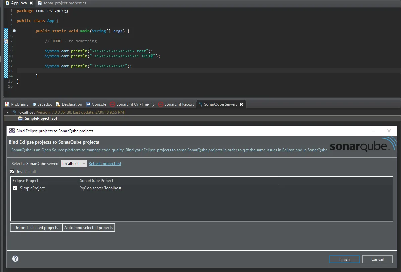Click the SonarLint Report tab icon
The width and height of the screenshot is (401, 272).
pyautogui.click(x=161, y=104)
